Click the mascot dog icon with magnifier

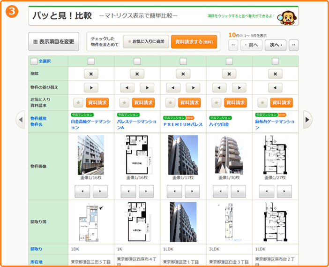287,17
